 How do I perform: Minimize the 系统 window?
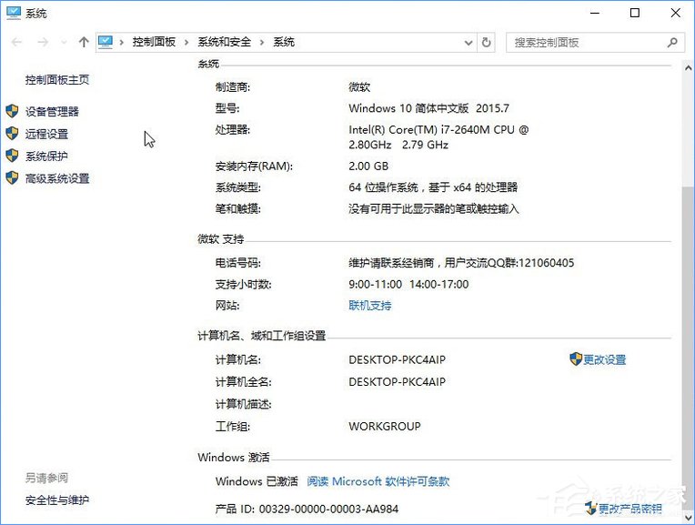(595, 13)
